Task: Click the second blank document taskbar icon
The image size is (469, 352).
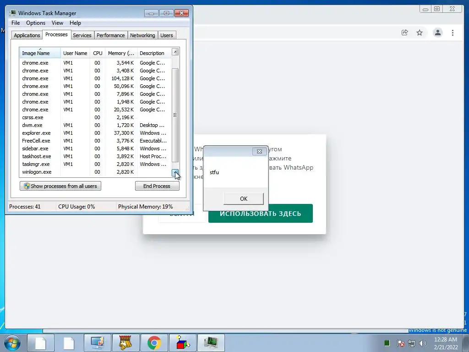Action: click(69, 343)
